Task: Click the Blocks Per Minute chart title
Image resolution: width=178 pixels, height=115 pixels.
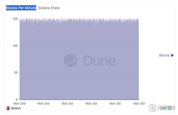Action: click(21, 8)
